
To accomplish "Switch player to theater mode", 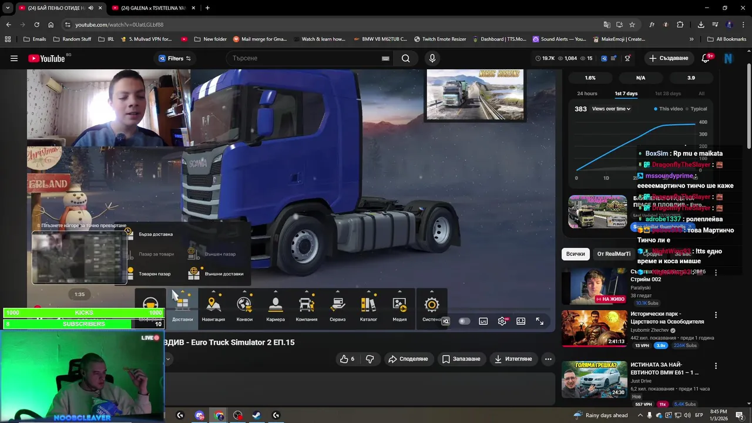I will pyautogui.click(x=521, y=321).
